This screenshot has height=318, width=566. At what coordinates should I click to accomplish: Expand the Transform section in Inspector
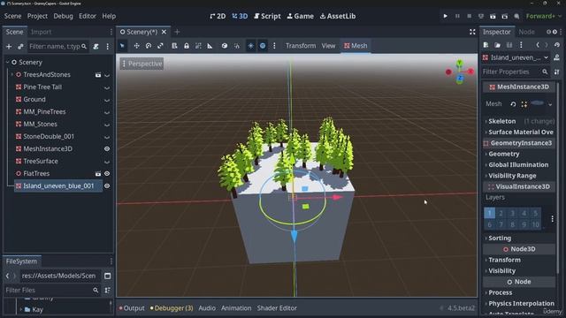click(x=504, y=260)
